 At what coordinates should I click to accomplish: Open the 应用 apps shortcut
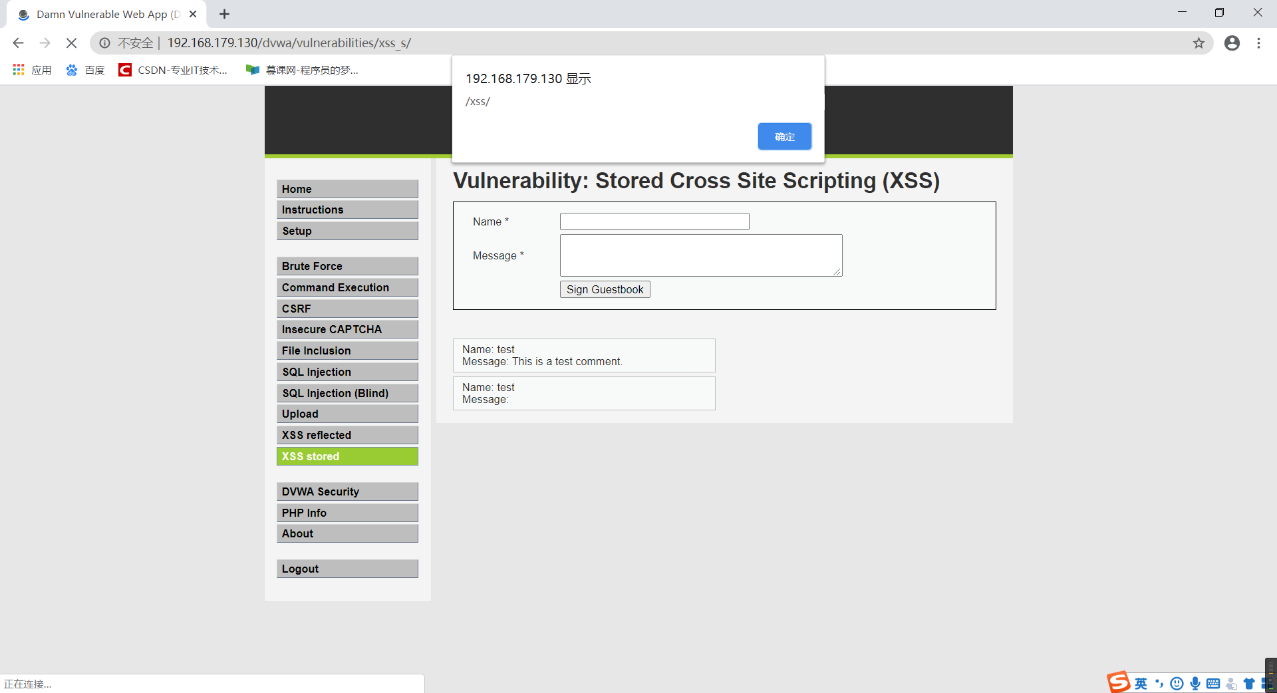pos(32,70)
